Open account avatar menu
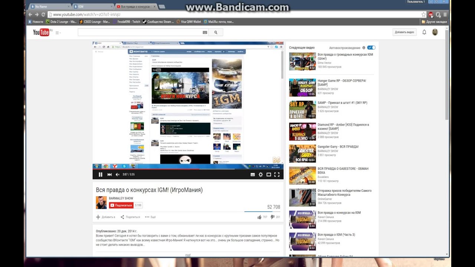The image size is (475, 267). coord(435,32)
